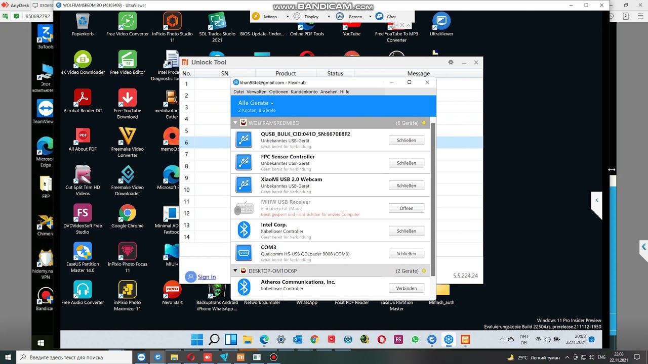Open Free Video Converter desktop icon
648x364 pixels.
click(x=128, y=25)
